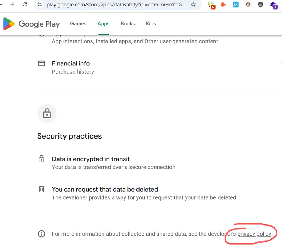Click the Data is encrypted in transit item
282x246 pixels.
point(113,163)
